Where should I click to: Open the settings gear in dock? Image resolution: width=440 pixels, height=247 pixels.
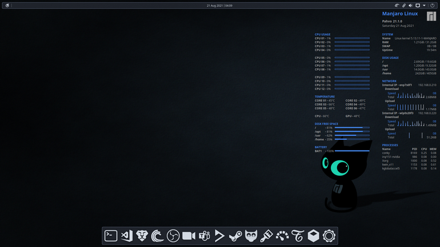[x=329, y=236]
